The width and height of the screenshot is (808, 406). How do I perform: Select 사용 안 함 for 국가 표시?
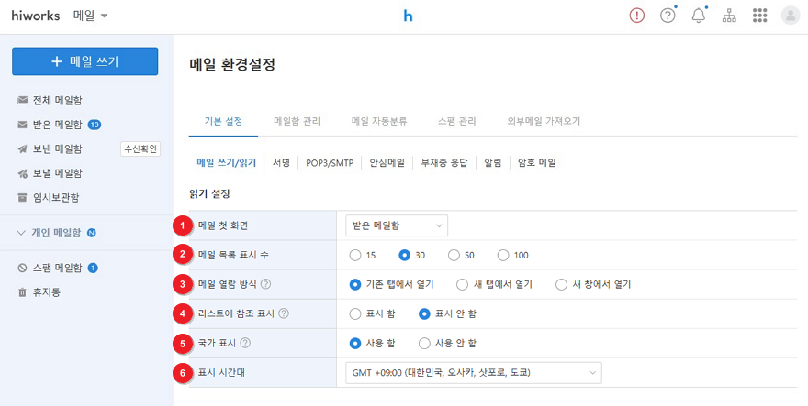point(424,343)
